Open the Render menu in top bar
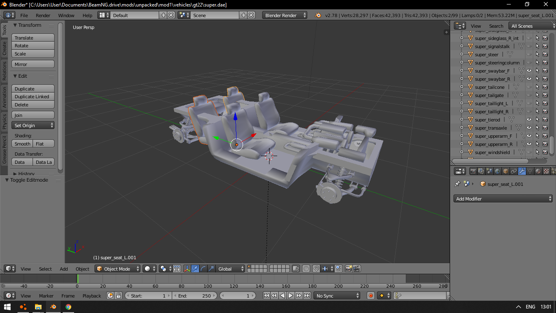The width and height of the screenshot is (556, 313). click(x=43, y=15)
